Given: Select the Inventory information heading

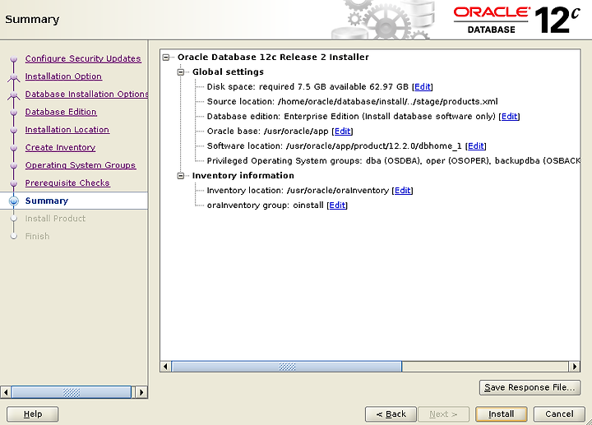Looking at the screenshot, I should pos(243,176).
